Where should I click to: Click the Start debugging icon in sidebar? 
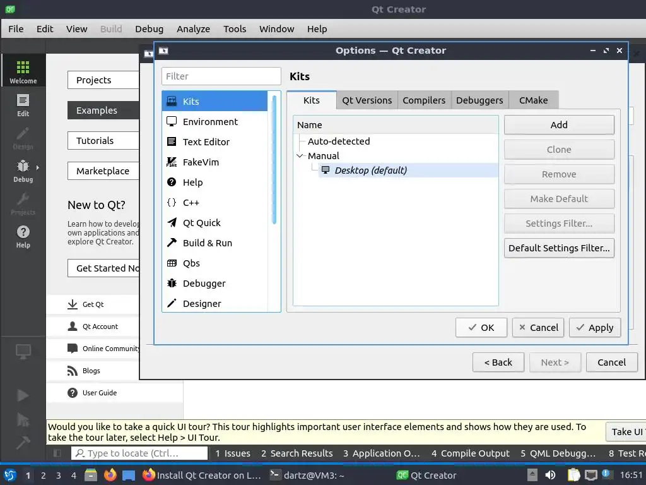click(x=23, y=419)
